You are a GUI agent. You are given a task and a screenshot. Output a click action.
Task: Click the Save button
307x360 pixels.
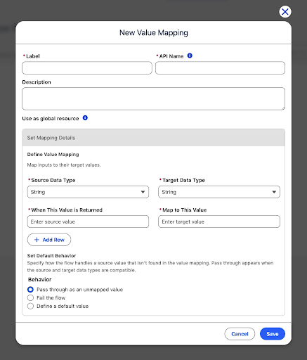point(273,334)
